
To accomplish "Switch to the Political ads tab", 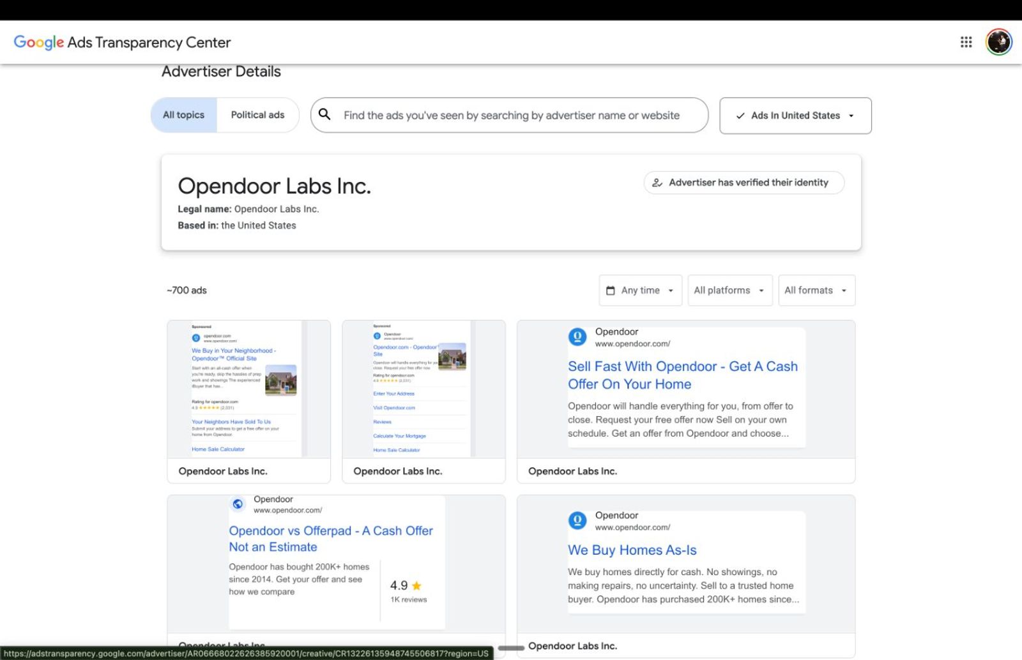I will pos(257,115).
